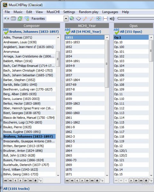
Task: Open the Favorites dropdown arrow
Action: [66, 19]
